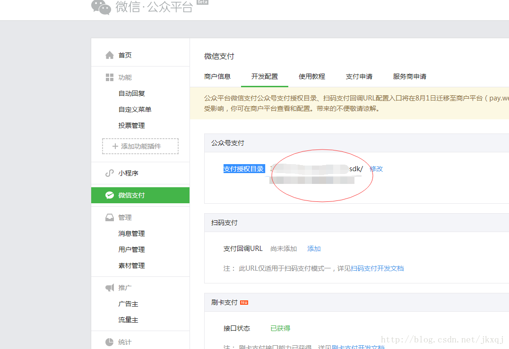509x349 pixels.
Task: Switch to the 支付申请 tab
Action: pyautogui.click(x=359, y=76)
